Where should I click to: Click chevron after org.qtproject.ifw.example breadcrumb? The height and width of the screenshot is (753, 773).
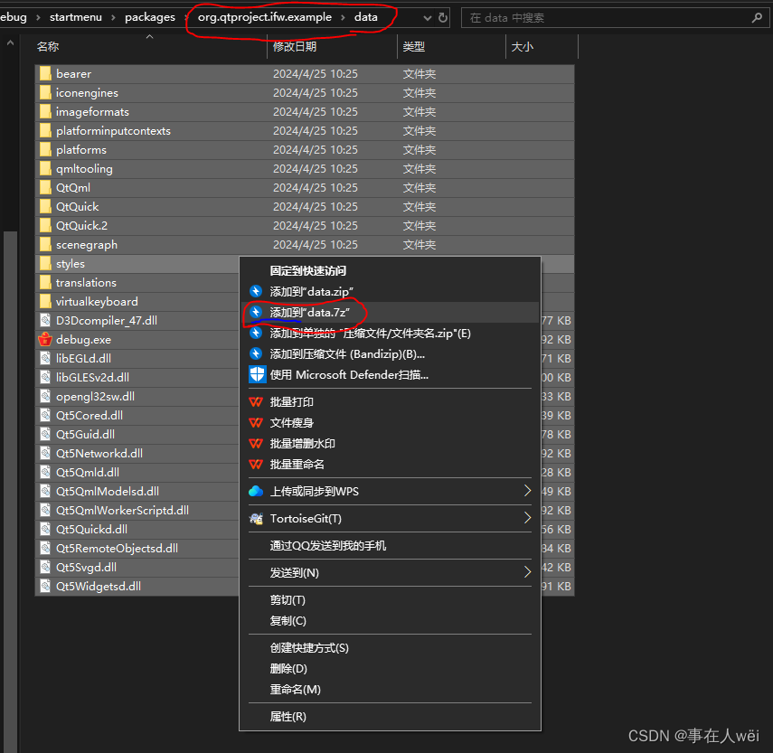(343, 18)
